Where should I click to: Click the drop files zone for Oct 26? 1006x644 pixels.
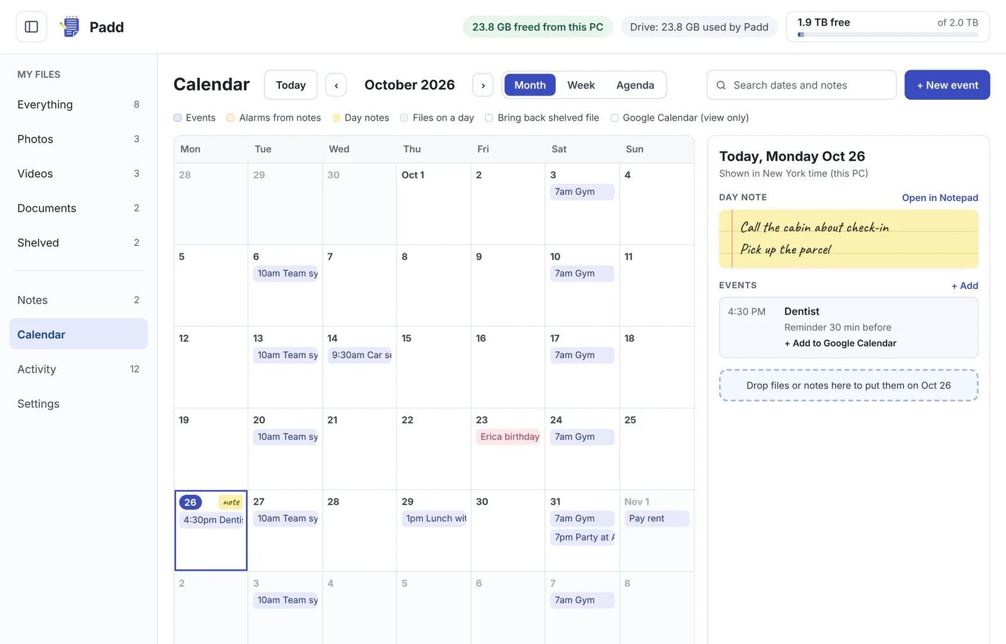(x=849, y=386)
